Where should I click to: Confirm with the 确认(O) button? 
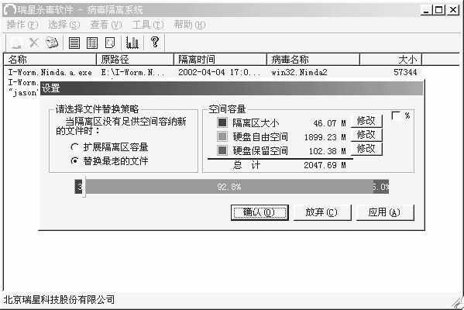259,212
